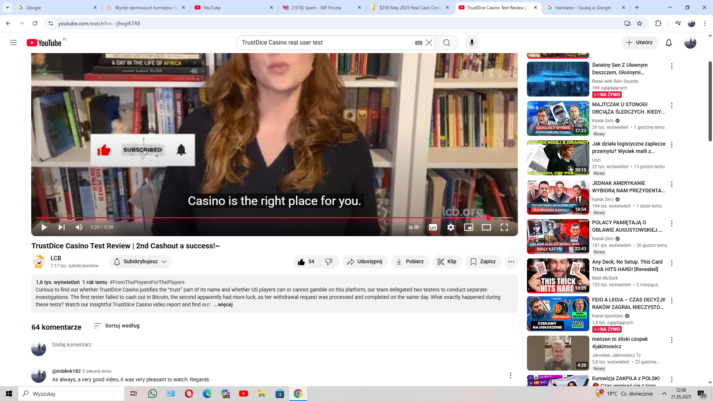Switch to the Google browser tab
713x401 pixels.
57,7
